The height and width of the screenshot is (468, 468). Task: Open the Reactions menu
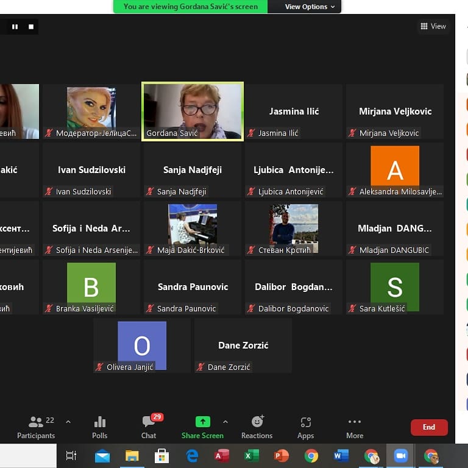pyautogui.click(x=257, y=427)
